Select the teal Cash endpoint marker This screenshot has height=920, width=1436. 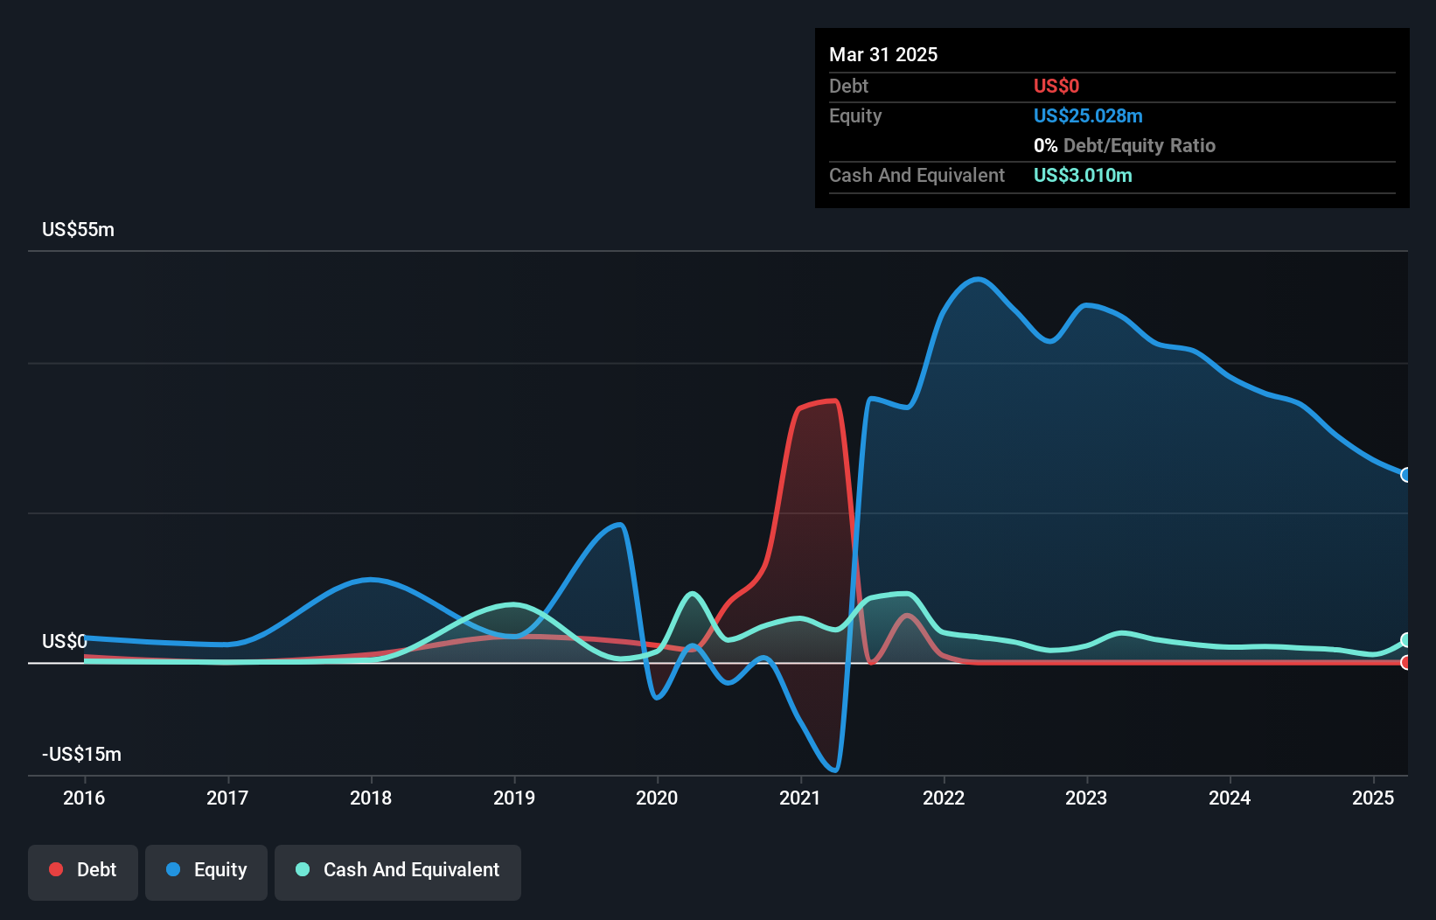[x=1406, y=640]
